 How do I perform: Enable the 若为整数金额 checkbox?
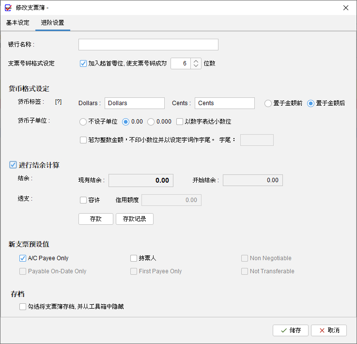[83, 140]
